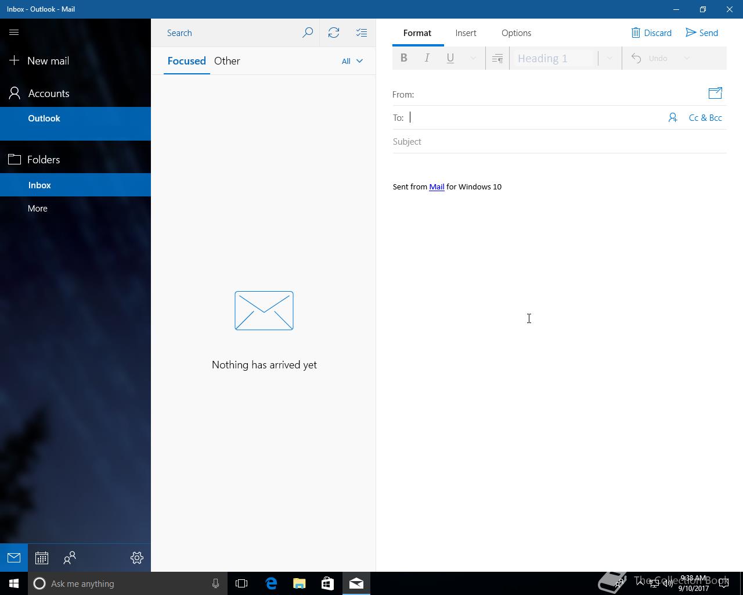Open paragraph formatting options

click(x=497, y=58)
